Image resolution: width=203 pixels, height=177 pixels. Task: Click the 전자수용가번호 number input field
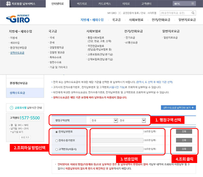tap(117, 140)
